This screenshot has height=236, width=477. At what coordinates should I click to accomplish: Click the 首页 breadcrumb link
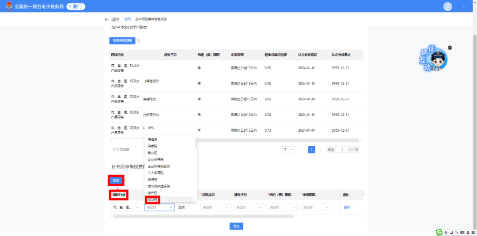pyautogui.click(x=128, y=19)
